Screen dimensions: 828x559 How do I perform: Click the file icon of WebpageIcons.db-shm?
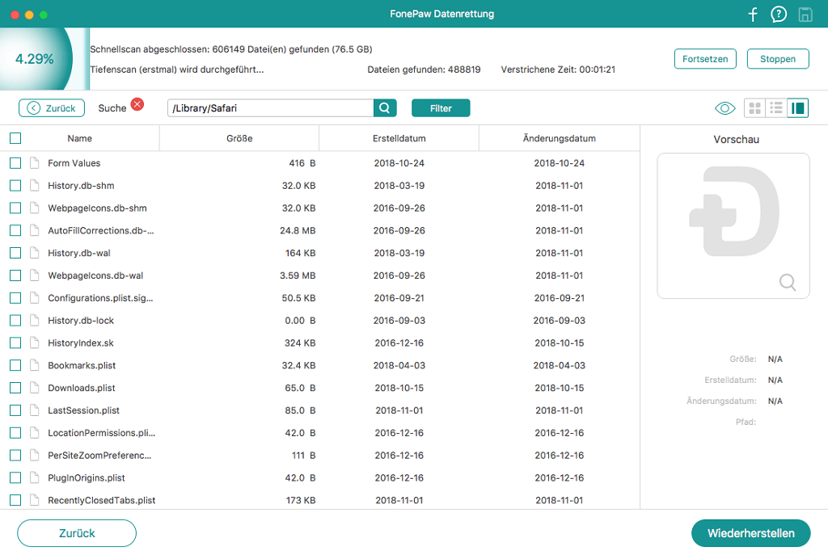click(x=34, y=208)
